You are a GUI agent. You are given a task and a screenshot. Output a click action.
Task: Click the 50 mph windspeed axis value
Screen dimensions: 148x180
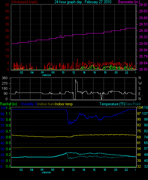tap(7, 5)
